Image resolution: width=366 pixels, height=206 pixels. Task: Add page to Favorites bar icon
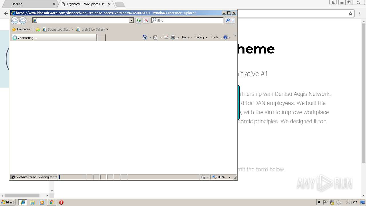point(38,29)
